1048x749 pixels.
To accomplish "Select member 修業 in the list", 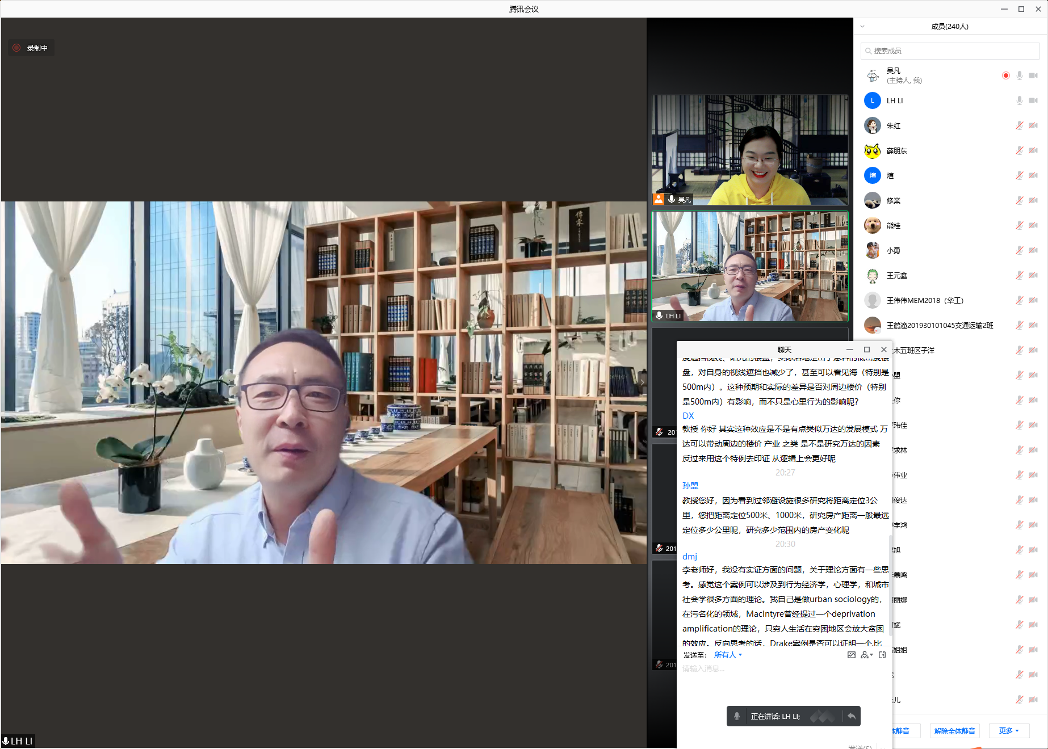I will (x=894, y=201).
